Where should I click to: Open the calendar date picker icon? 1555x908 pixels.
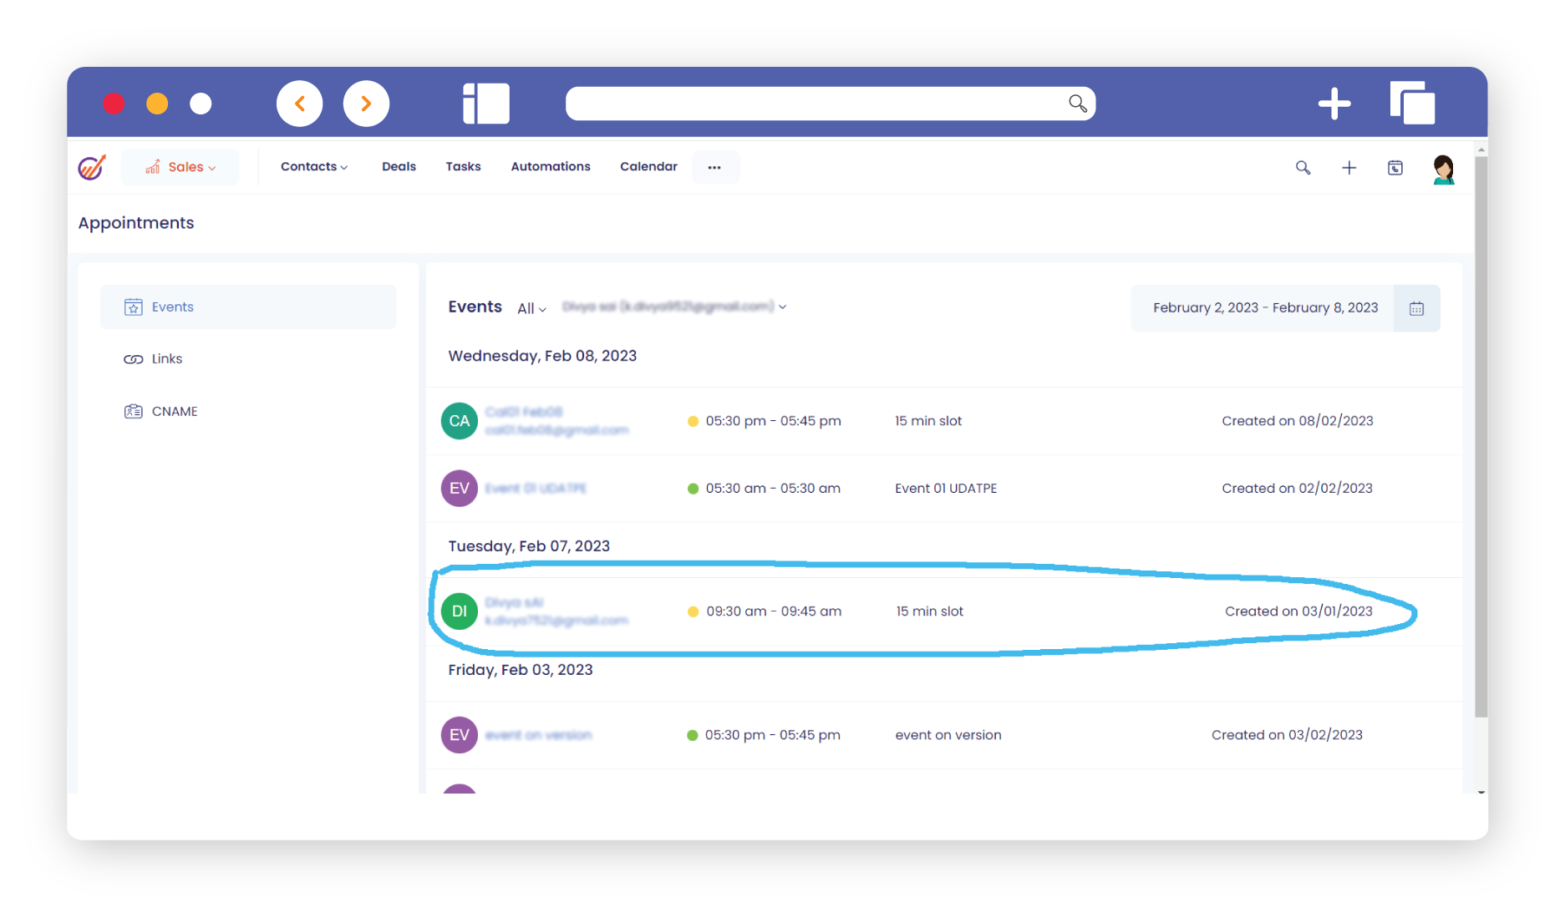1416,308
